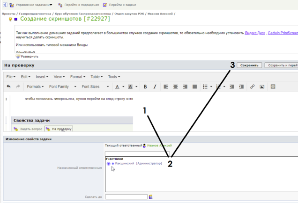Open the Insert menu in the editor
Screen dimensions: 298x203
tap(42, 77)
